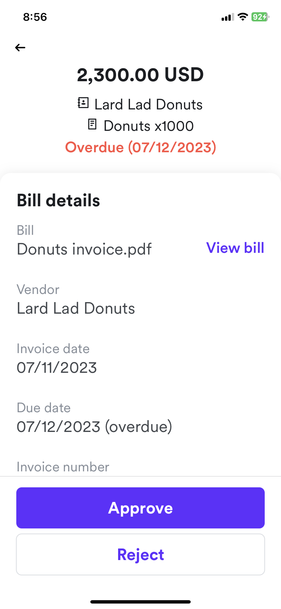The width and height of the screenshot is (281, 609).
Task: Tap the Lard Lad Donuts value under Vendor
Action: pos(76,308)
